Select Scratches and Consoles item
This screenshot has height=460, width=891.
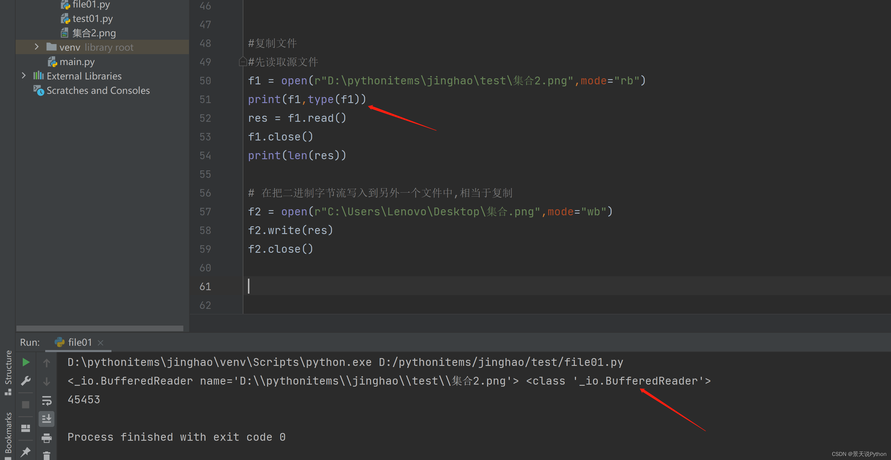click(98, 90)
